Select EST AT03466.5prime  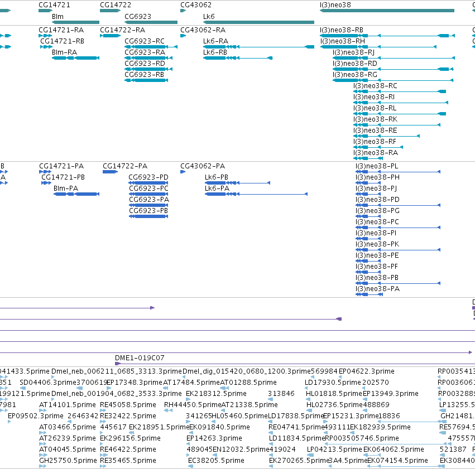click(67, 427)
